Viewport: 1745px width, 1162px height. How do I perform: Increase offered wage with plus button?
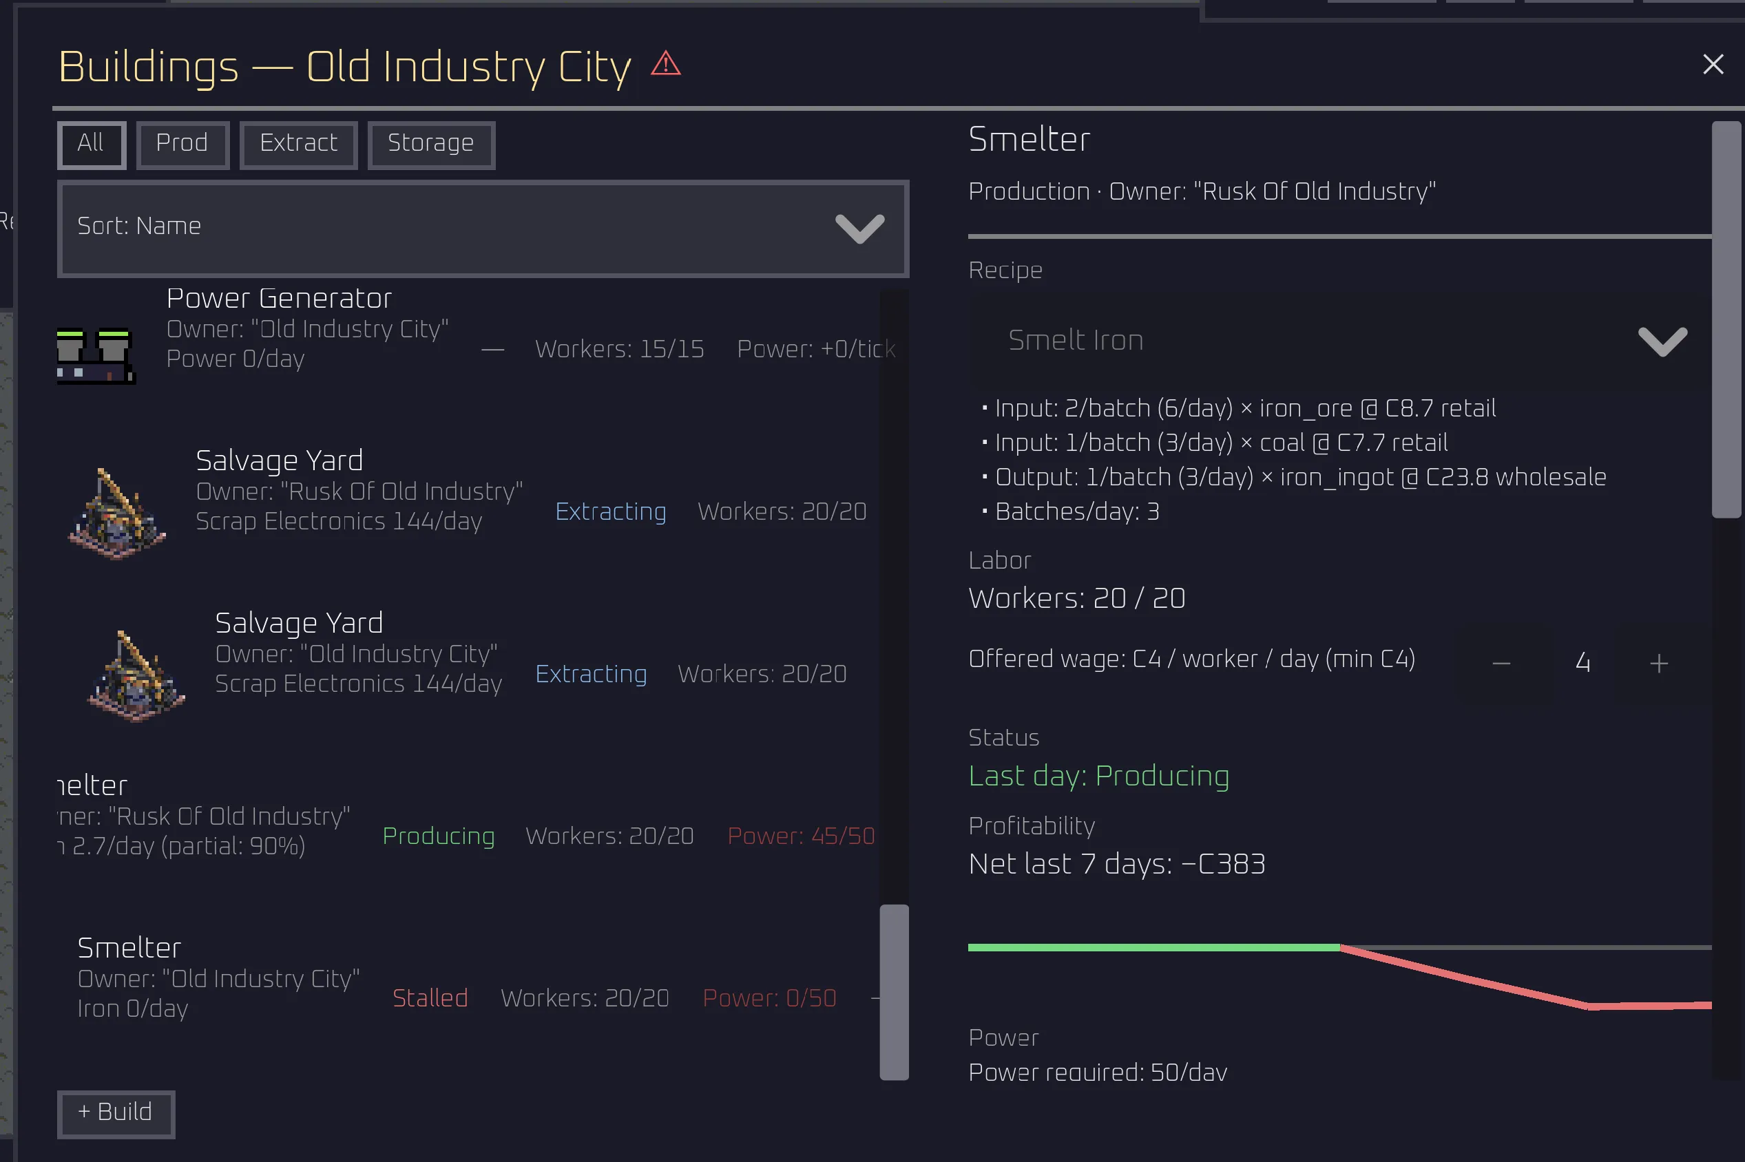pyautogui.click(x=1659, y=663)
